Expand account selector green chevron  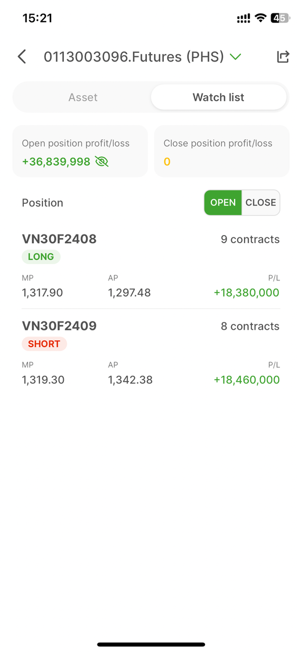click(x=236, y=56)
